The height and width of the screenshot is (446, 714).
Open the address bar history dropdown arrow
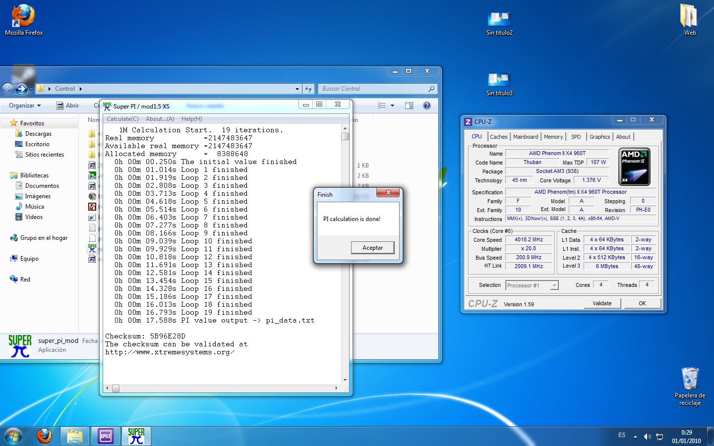click(x=297, y=89)
